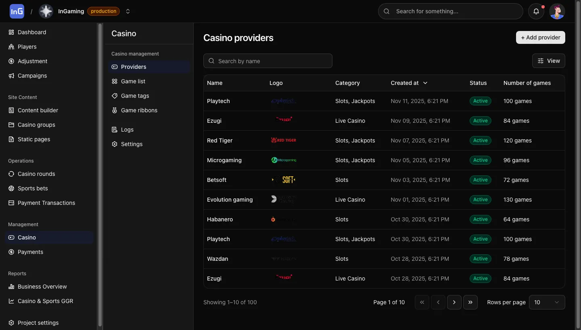This screenshot has width=581, height=330.
Task: Open Rows per page dropdown
Action: point(547,302)
